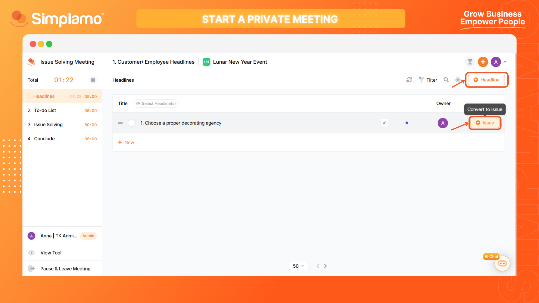Click owner avatar A in headline row
The image size is (539, 303).
[x=443, y=123]
